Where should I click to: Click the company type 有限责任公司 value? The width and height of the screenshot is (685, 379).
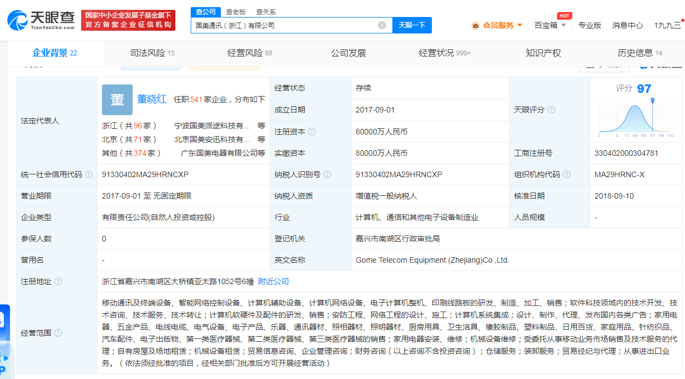click(158, 217)
